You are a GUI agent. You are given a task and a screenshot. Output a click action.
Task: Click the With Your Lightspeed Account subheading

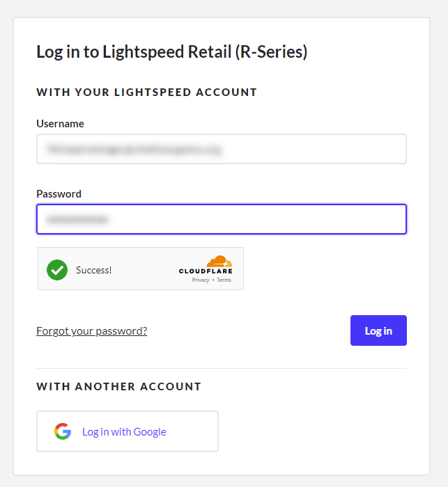click(146, 93)
